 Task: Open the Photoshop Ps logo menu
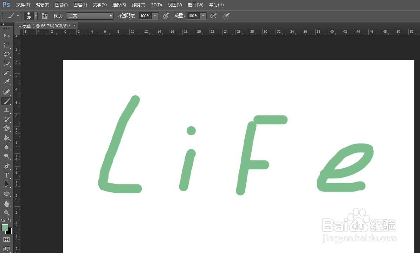pyautogui.click(x=6, y=5)
